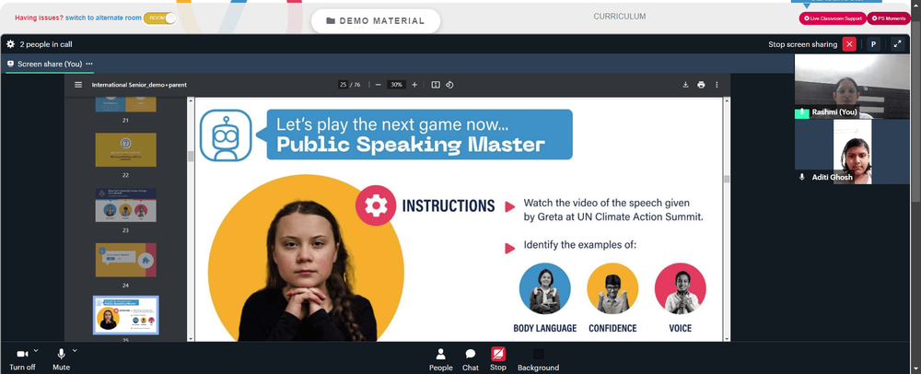Turn off the camera
The width and height of the screenshot is (921, 374).
pos(22,359)
